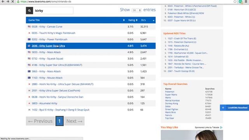Click the plus icon on LoveROMs Newsfeed
This screenshot has width=249, height=140.
tap(223, 108)
